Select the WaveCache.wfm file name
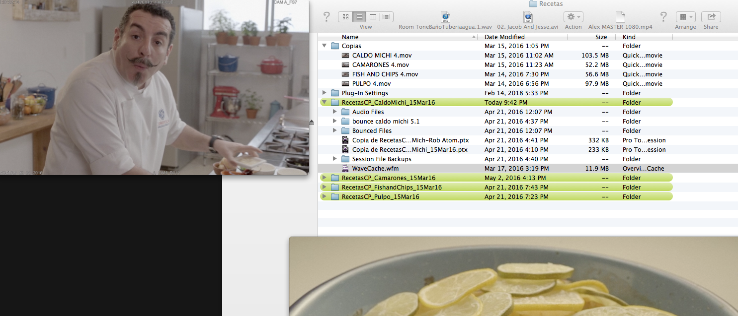Image resolution: width=738 pixels, height=316 pixels. (x=376, y=168)
